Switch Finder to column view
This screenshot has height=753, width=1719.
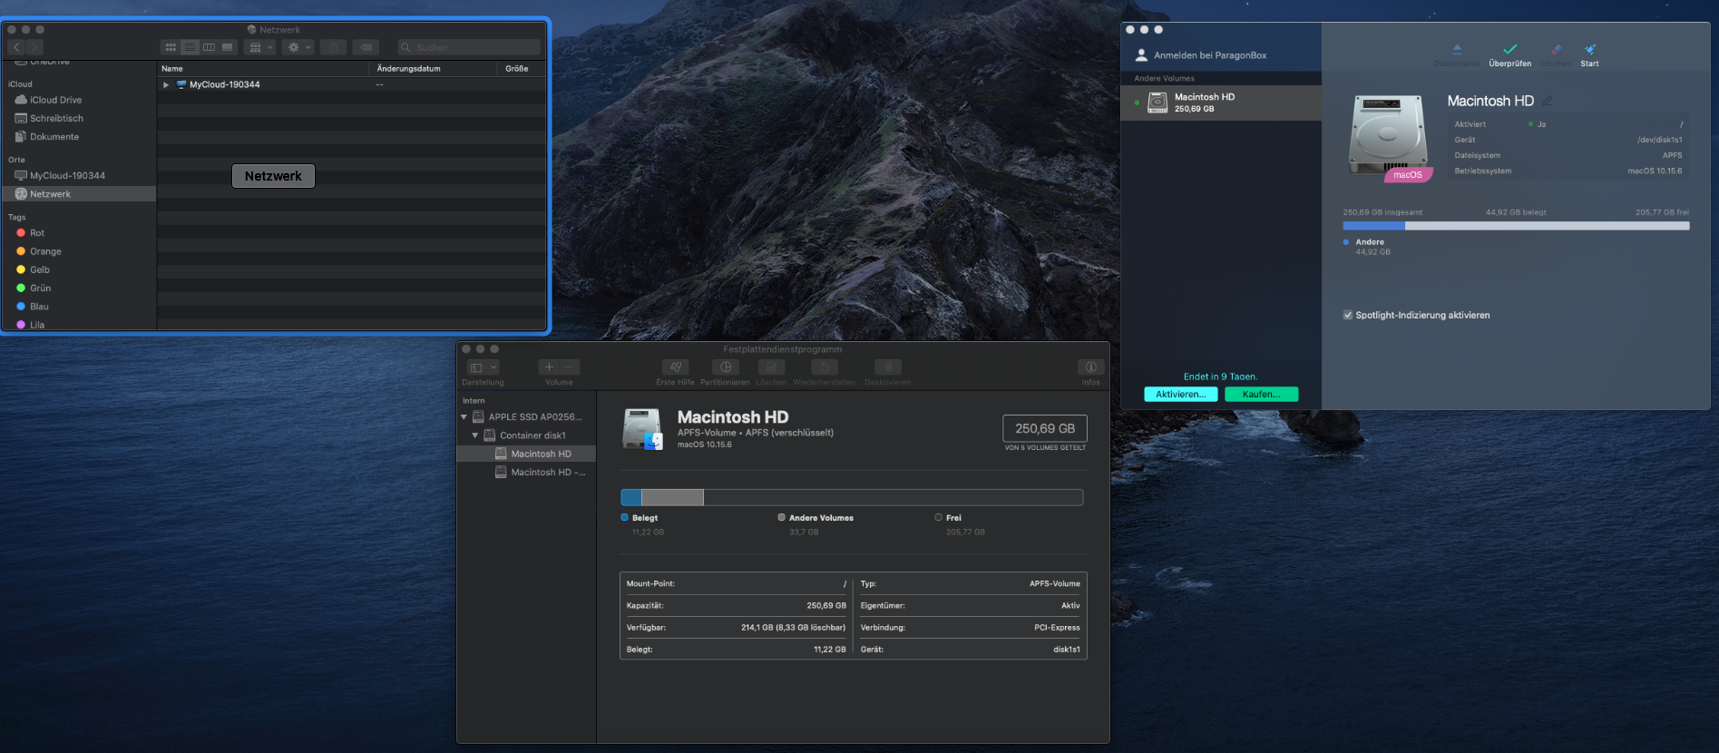[209, 47]
